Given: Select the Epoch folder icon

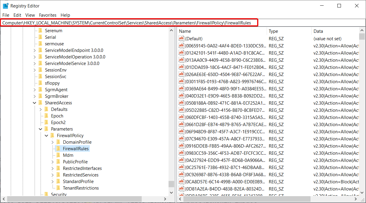Looking at the screenshot, I should 46,116.
